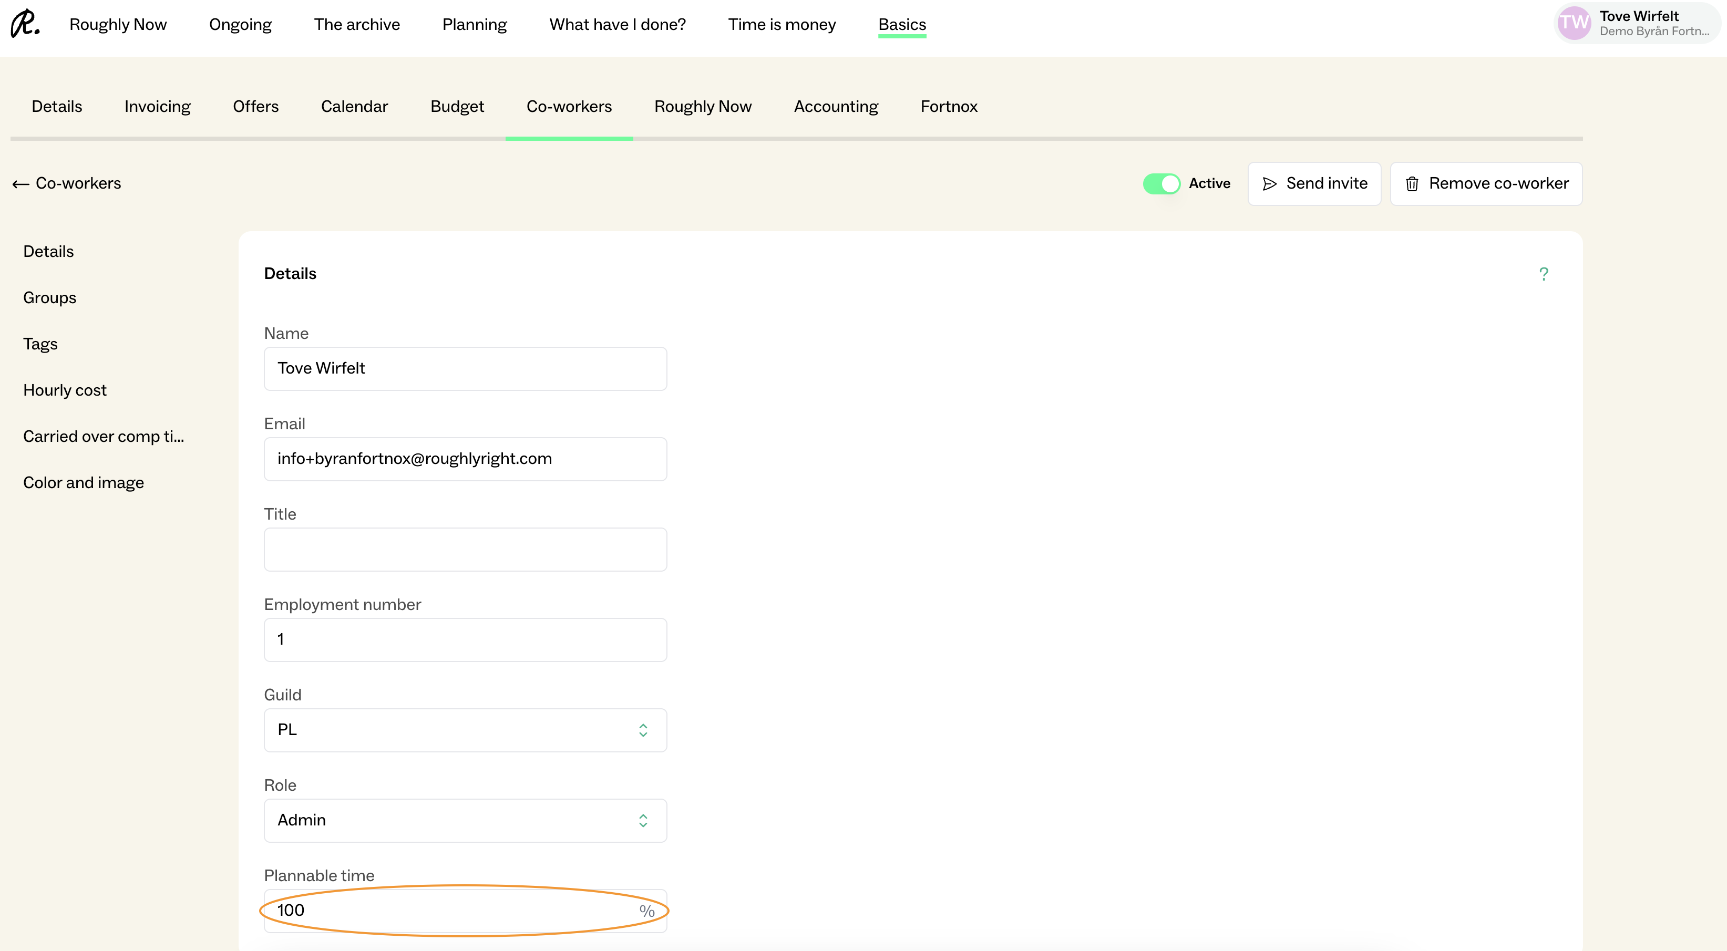The height and width of the screenshot is (951, 1727).
Task: Switch to the Fortnox tab
Action: tap(948, 107)
